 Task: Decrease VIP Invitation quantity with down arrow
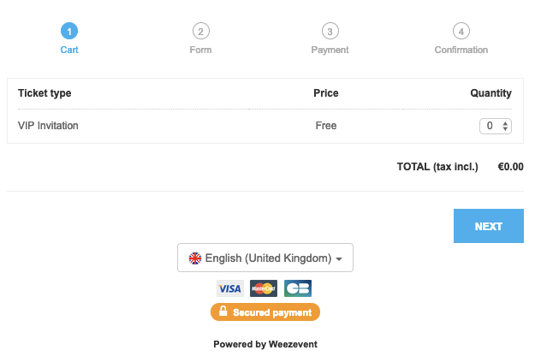tap(505, 128)
